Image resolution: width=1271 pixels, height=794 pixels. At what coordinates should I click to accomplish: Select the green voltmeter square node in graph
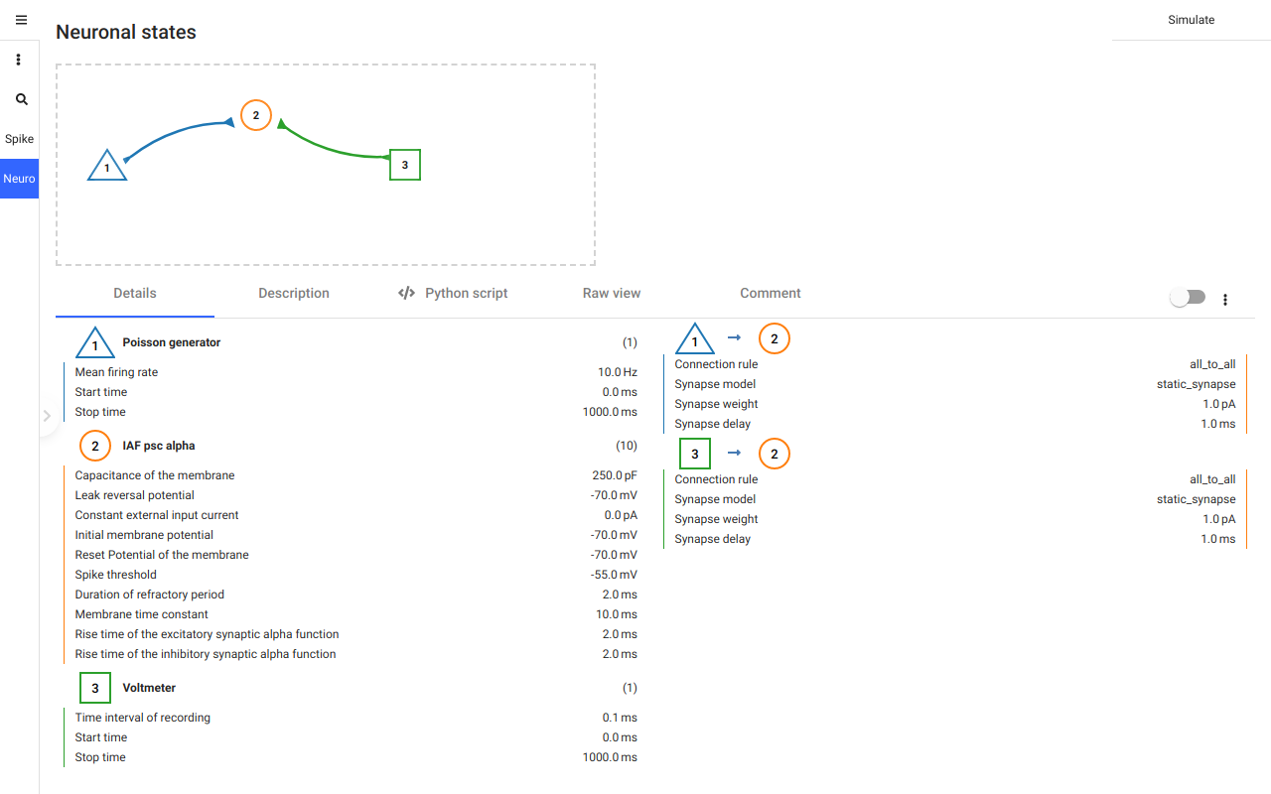point(405,165)
